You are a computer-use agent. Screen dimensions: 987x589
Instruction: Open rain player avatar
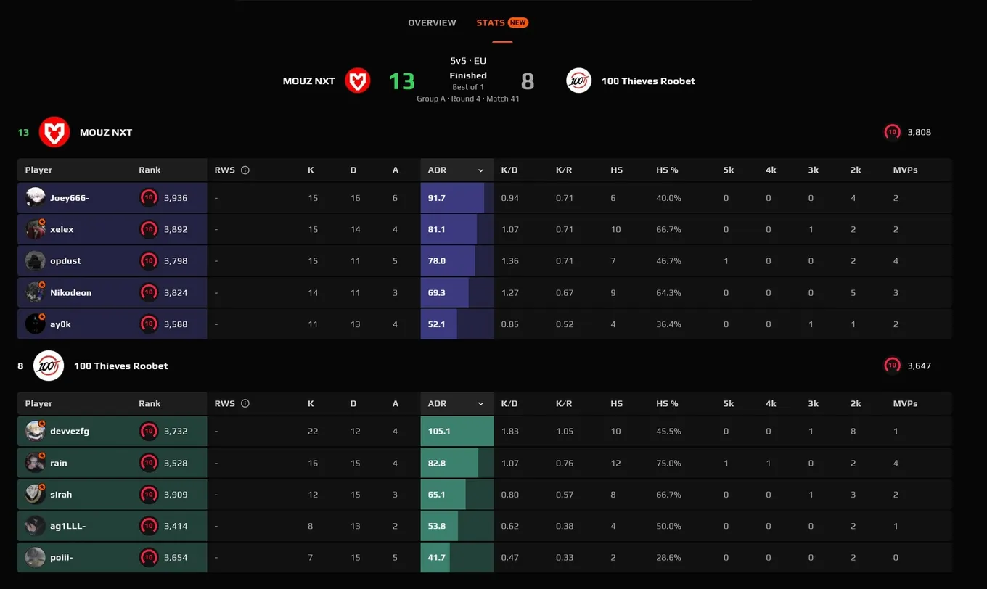pos(36,463)
